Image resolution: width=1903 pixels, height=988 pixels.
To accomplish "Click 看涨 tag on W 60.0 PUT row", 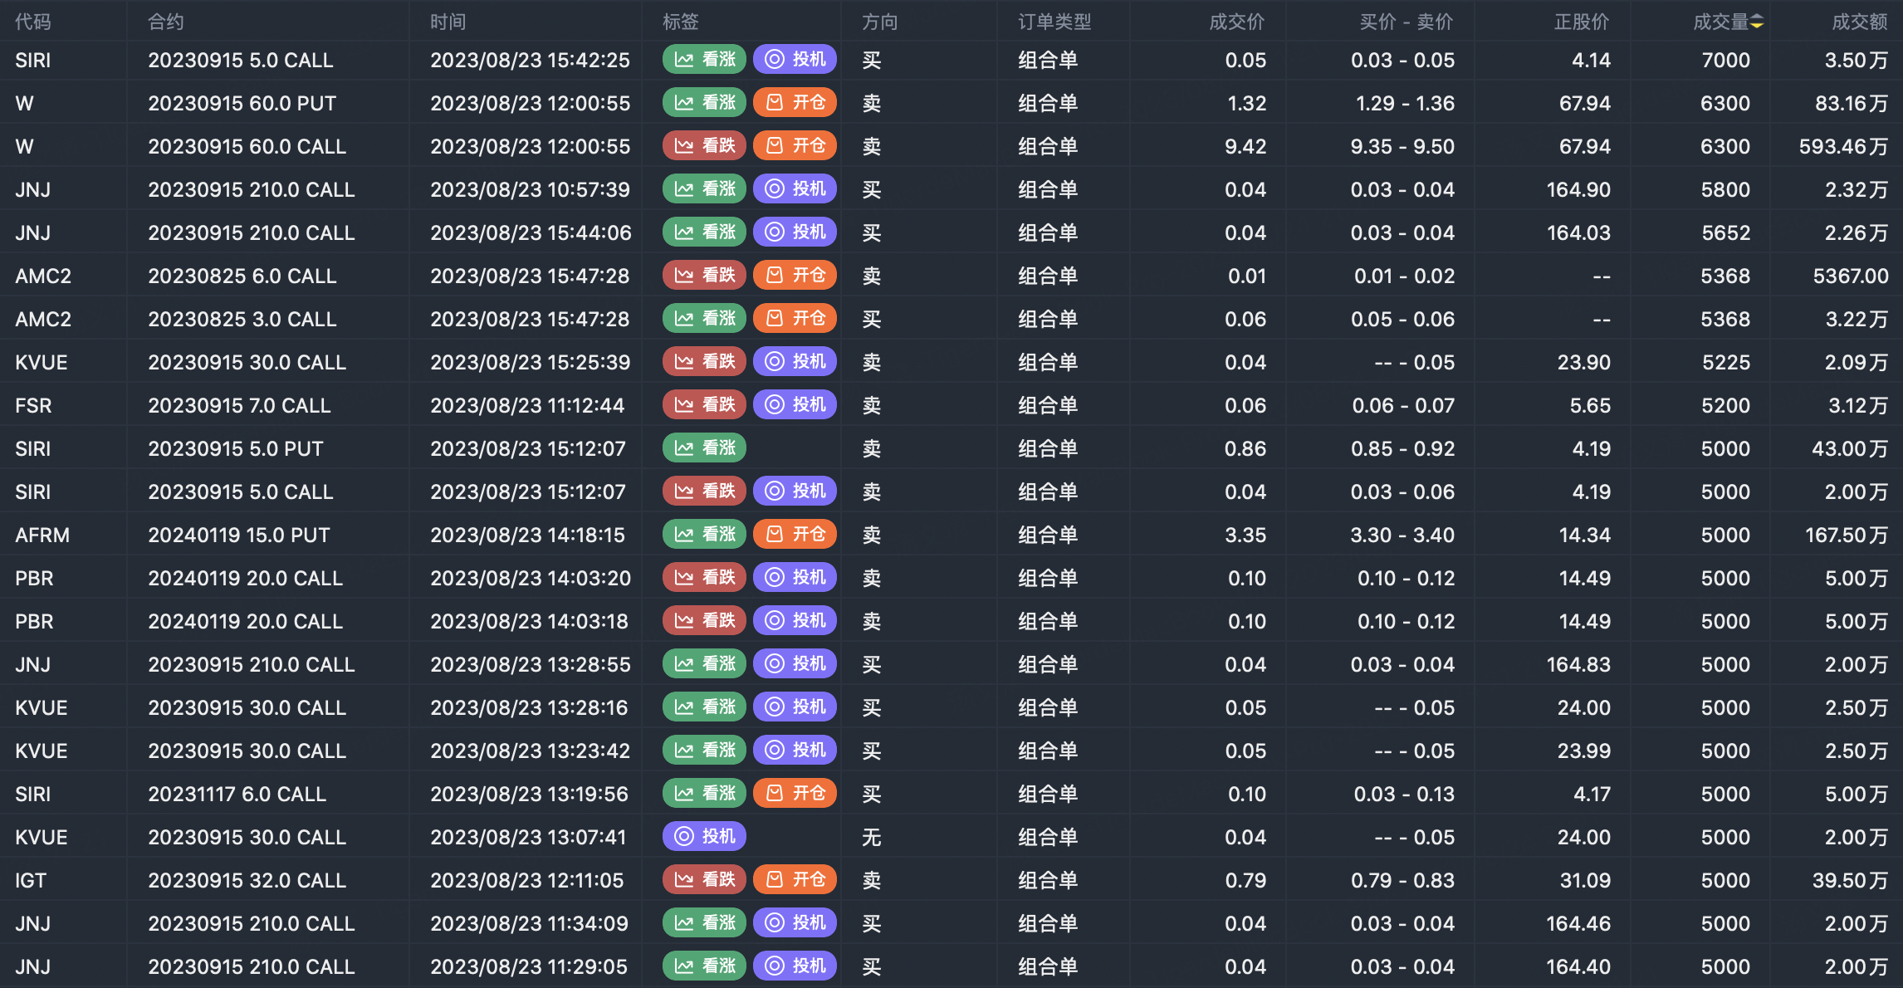I will (704, 103).
